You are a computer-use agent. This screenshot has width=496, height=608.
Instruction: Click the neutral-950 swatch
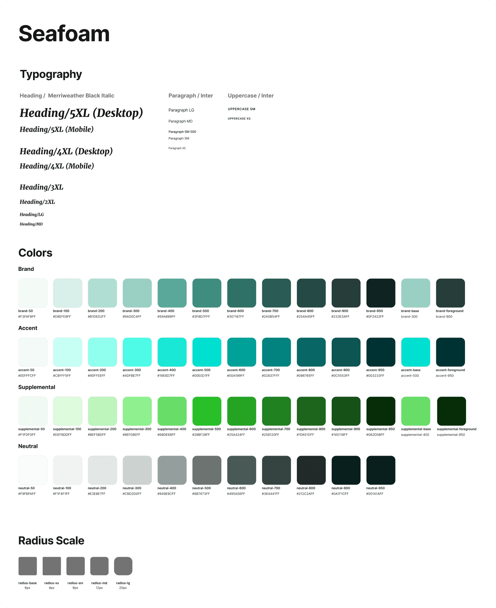click(381, 470)
